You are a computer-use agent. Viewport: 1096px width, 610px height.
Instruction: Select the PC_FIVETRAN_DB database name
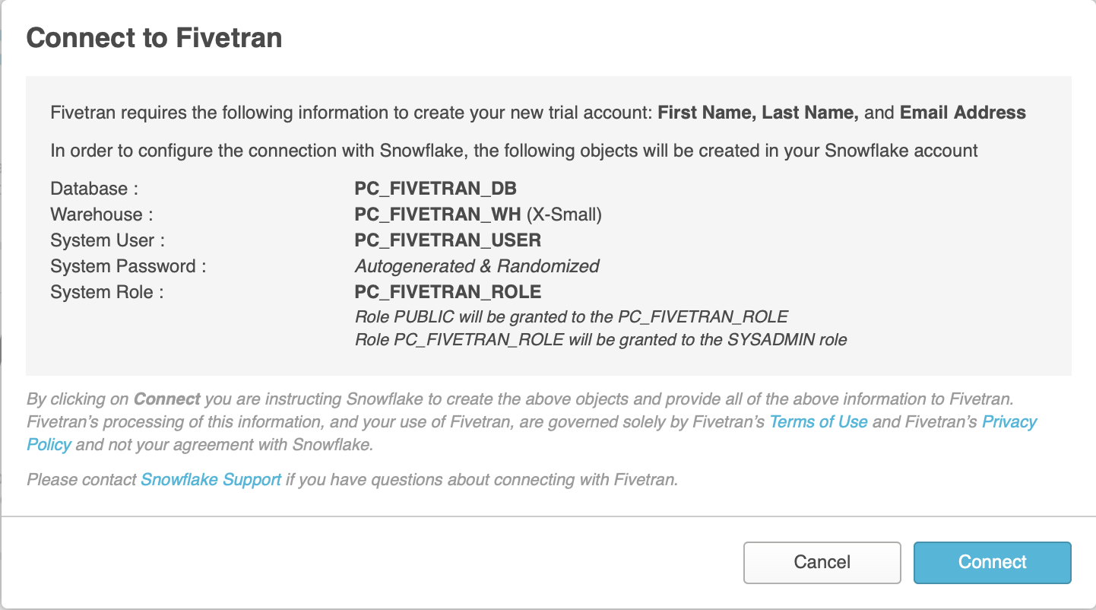(x=436, y=189)
